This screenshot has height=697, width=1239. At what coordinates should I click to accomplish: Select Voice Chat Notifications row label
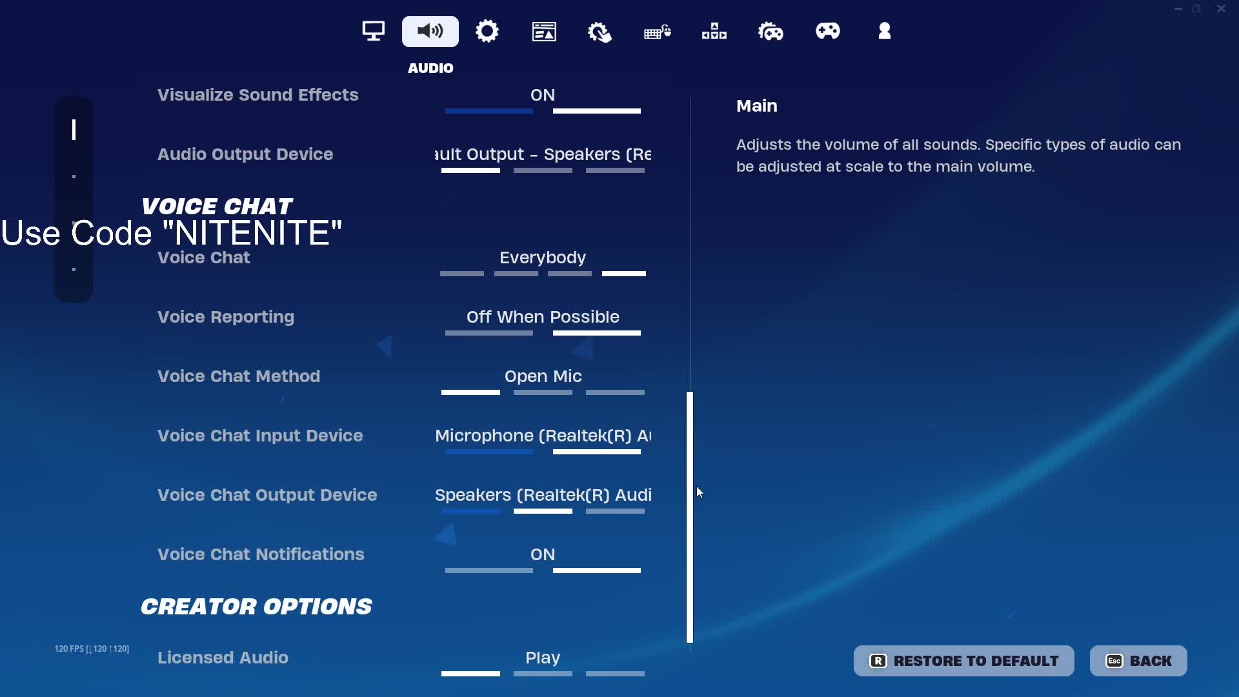[x=261, y=554]
